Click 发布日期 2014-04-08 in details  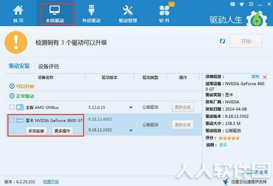pyautogui.click(x=226, y=109)
